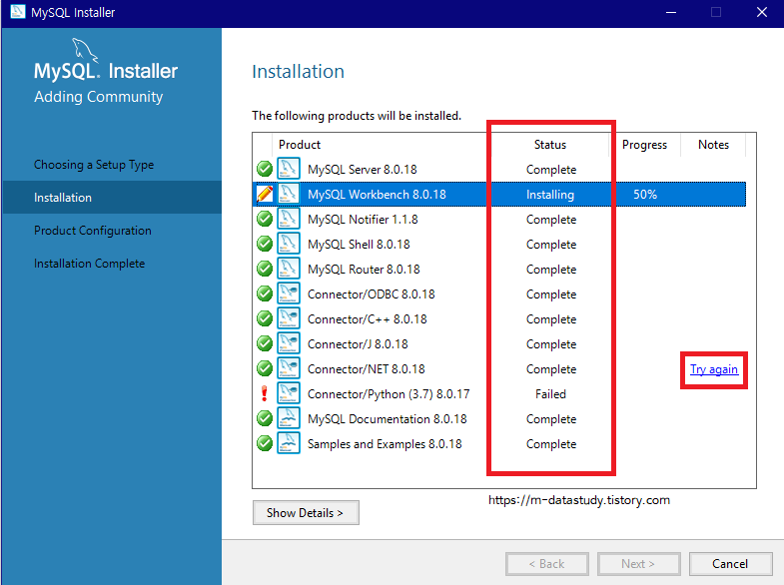
Task: Select the MySQL Router 8.0.18 row
Action: (499, 270)
